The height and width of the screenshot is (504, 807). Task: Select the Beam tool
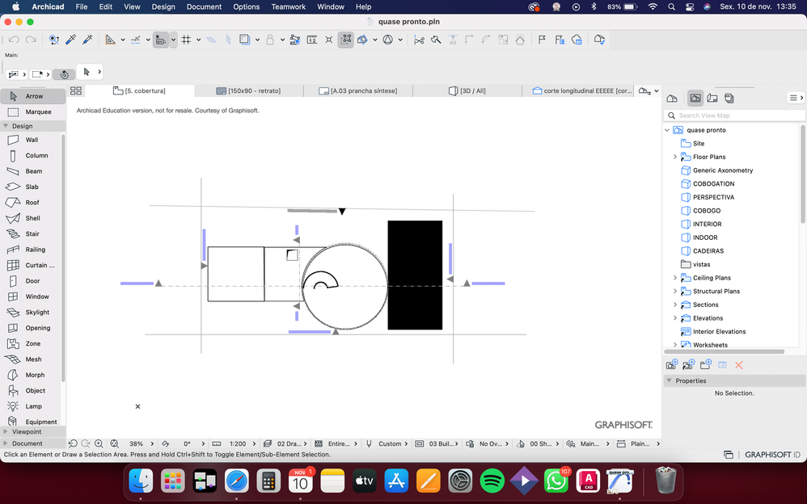point(33,171)
